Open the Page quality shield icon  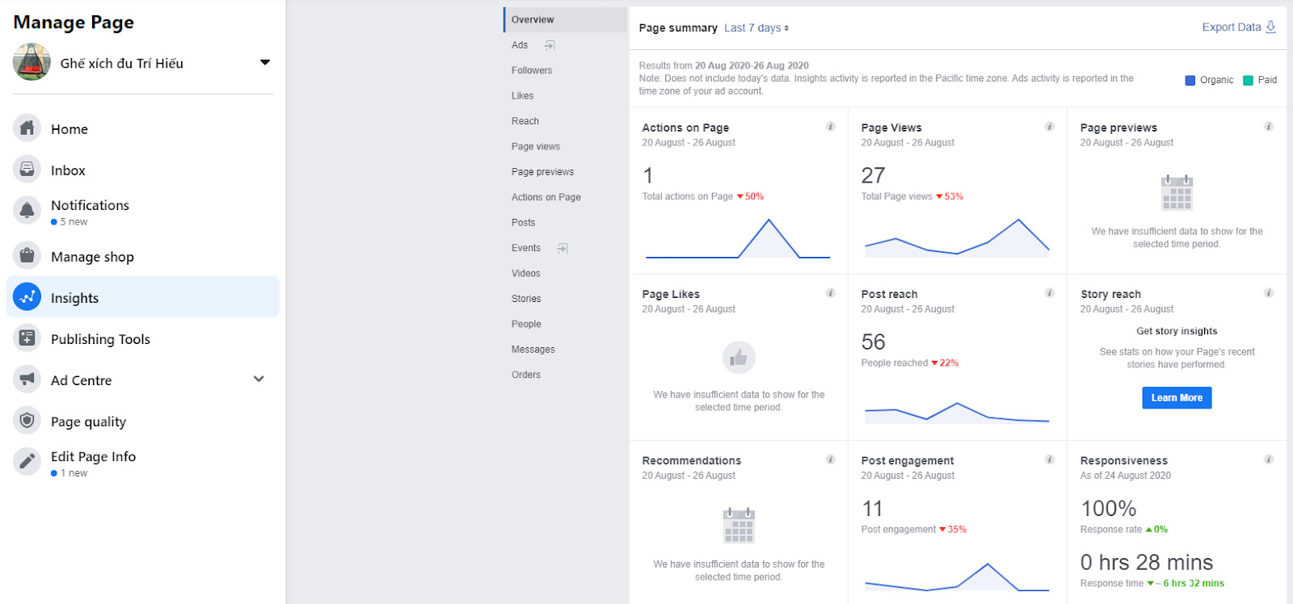pyautogui.click(x=27, y=420)
